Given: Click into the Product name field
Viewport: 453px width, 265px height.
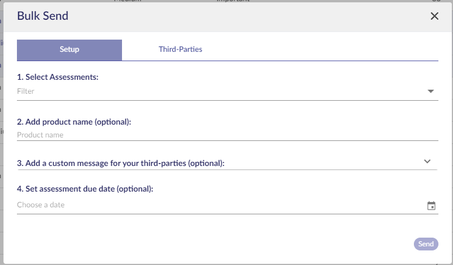Looking at the screenshot, I should click(x=227, y=135).
